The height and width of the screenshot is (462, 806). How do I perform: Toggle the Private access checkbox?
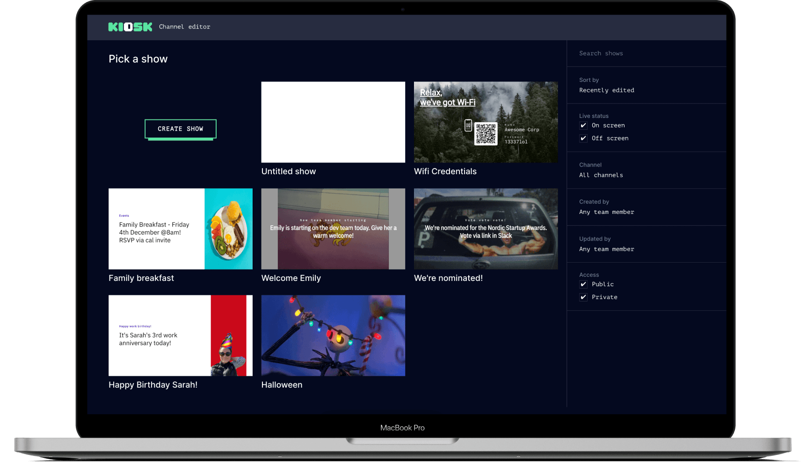coord(583,297)
